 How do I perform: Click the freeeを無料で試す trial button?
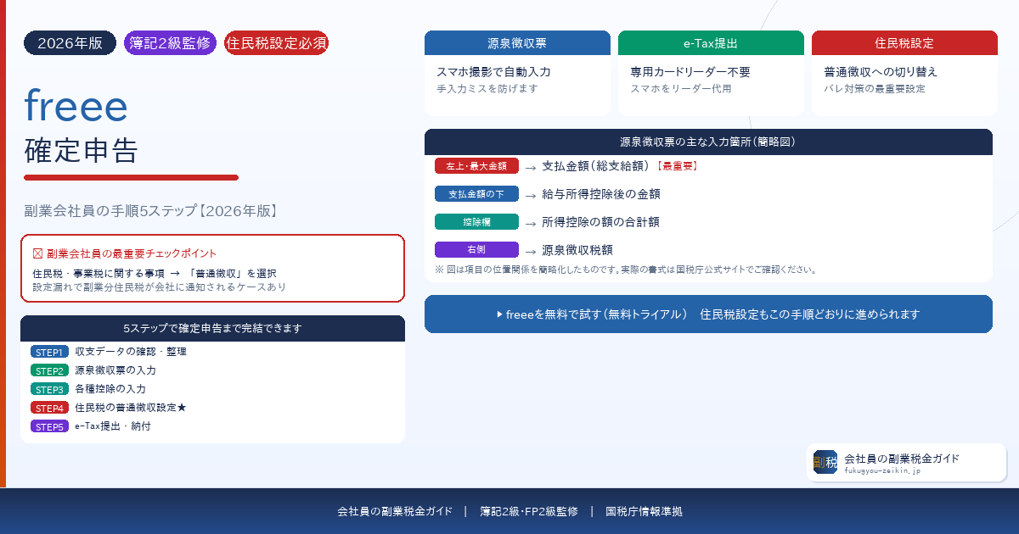(x=711, y=314)
